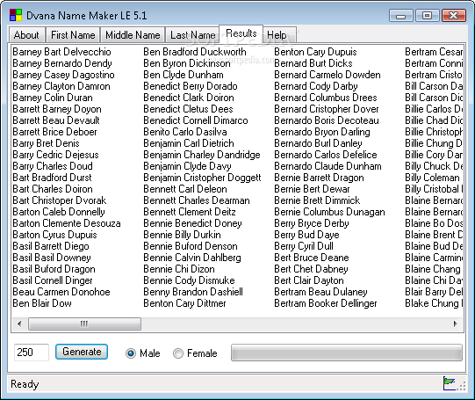This screenshot has width=475, height=400.
Task: Select name 'Bernie Columbus Dunagan'
Action: click(x=329, y=212)
